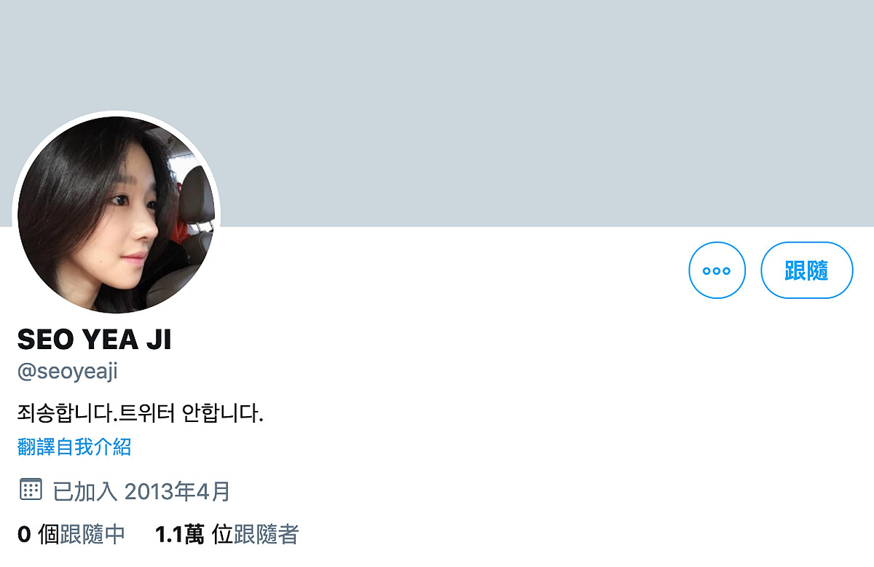Click the 跟隨者 label text
The height and width of the screenshot is (567, 874).
[x=266, y=534]
